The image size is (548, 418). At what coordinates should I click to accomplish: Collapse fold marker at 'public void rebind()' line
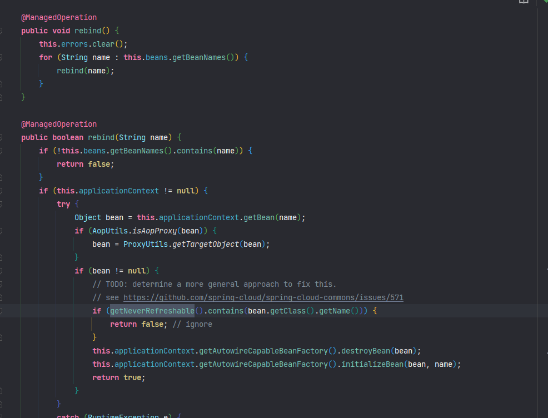click(x=1, y=31)
